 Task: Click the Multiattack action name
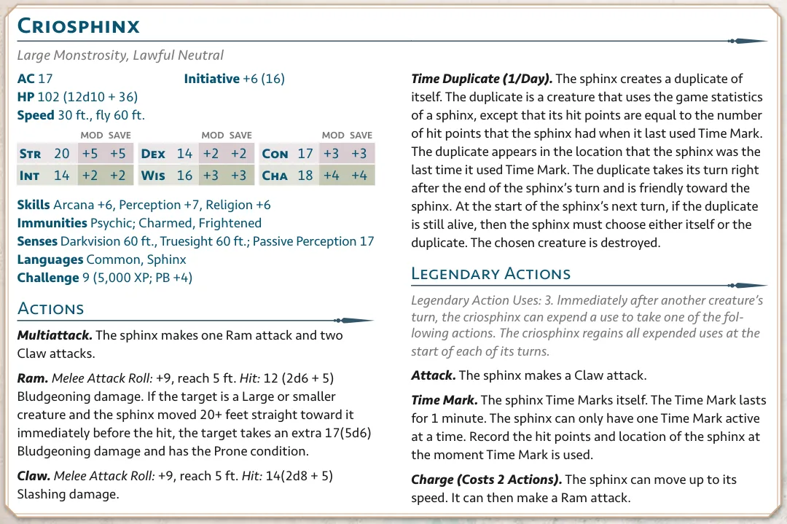[55, 335]
